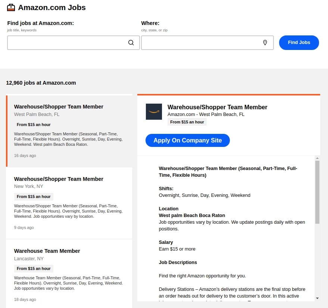Click '18 days ago' posting date

(x=25, y=299)
